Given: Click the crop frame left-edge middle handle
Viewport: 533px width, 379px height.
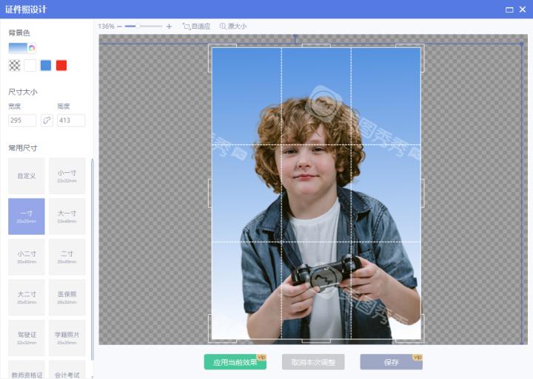Looking at the screenshot, I should 209,193.
